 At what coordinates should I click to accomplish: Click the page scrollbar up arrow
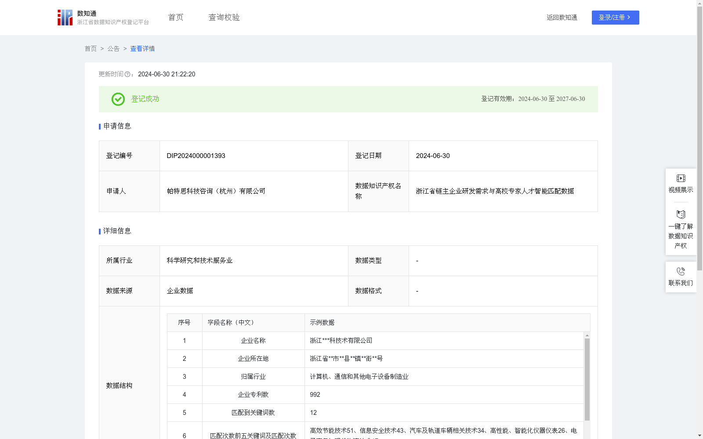[x=699, y=3]
